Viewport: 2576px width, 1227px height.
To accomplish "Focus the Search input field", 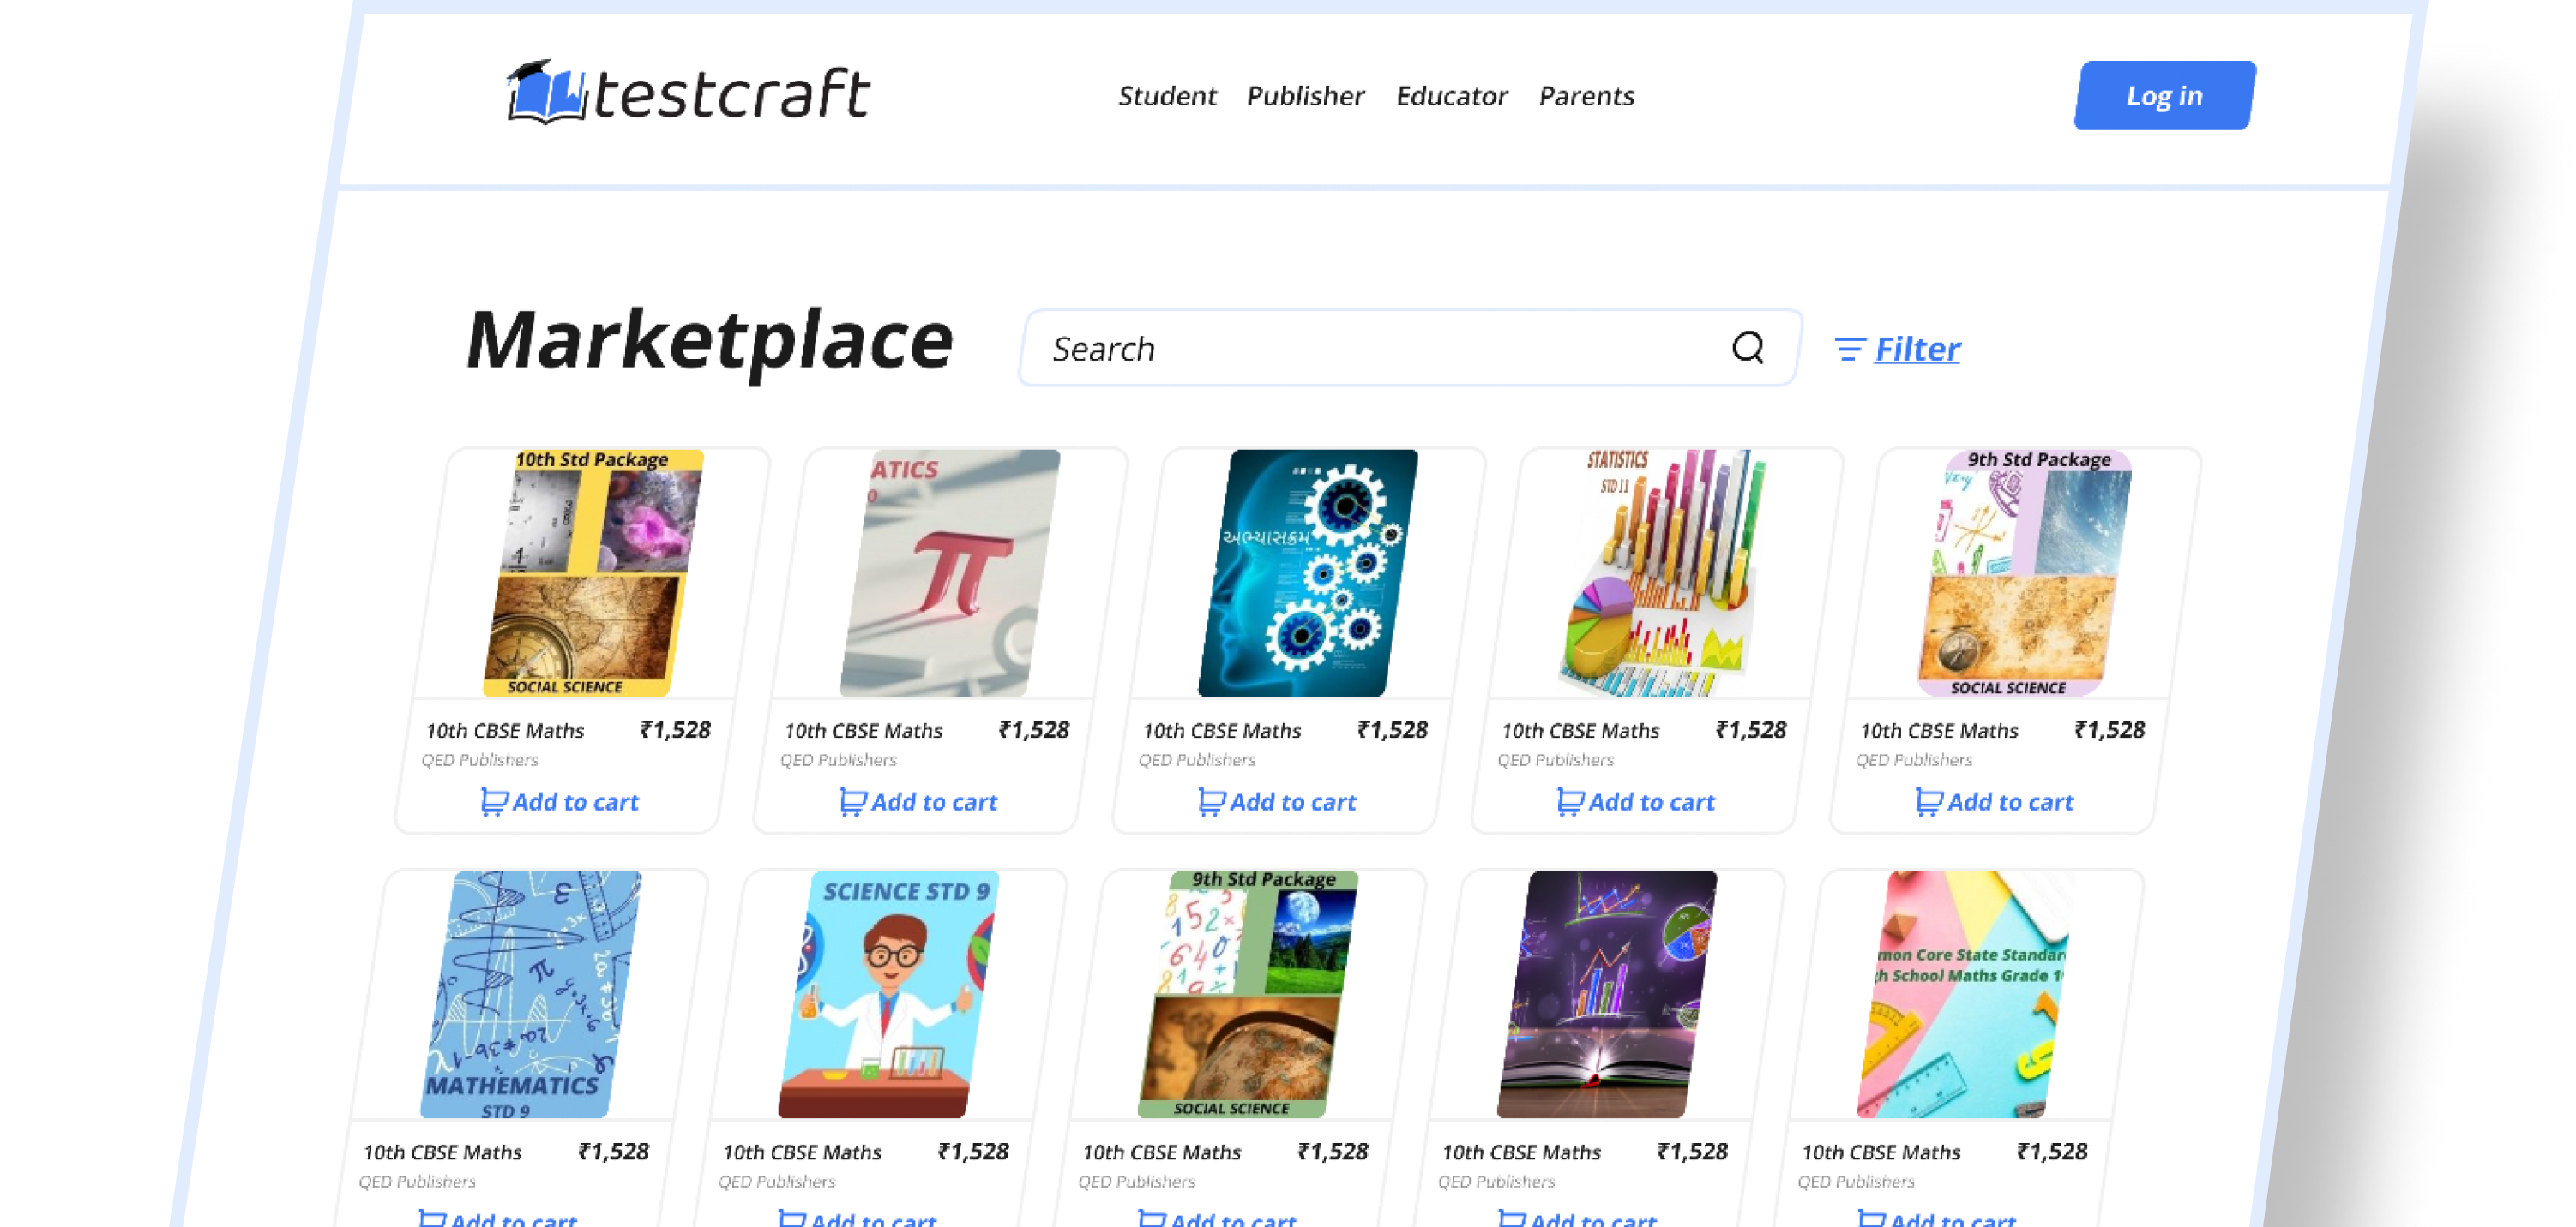I will [x=1410, y=348].
